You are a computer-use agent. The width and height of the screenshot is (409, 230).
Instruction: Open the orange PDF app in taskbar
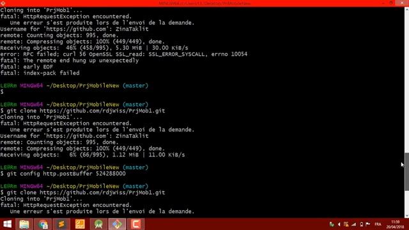tap(80, 224)
